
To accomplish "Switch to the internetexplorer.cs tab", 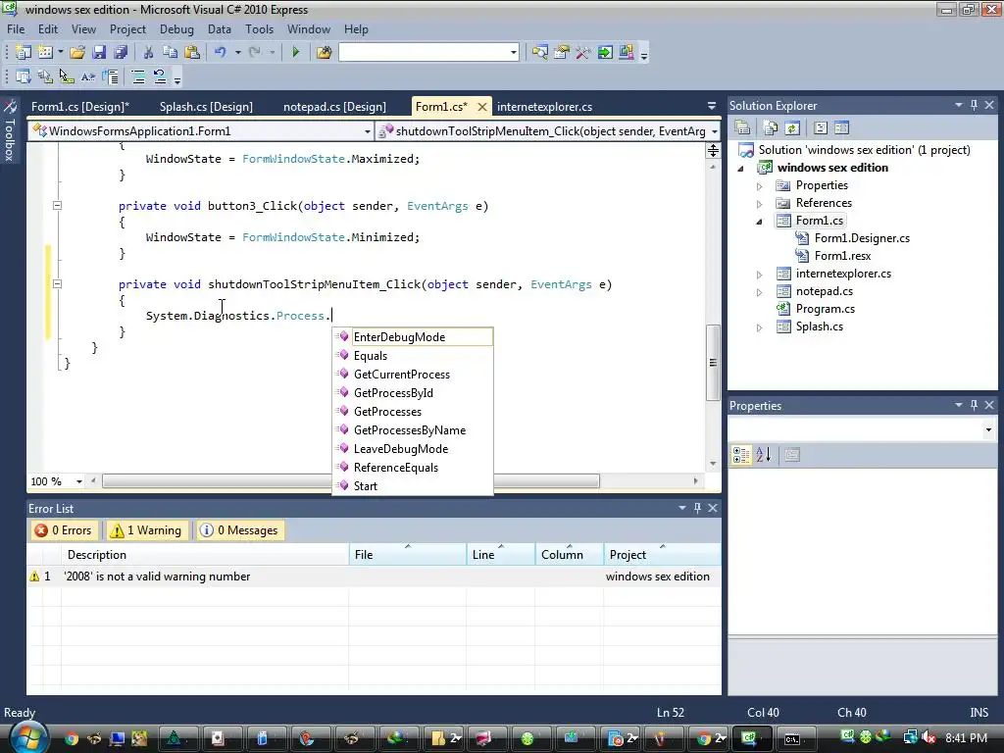I will (544, 107).
